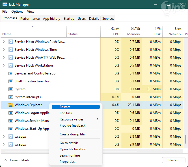Maximize the Task Manager window

click(x=168, y=5)
